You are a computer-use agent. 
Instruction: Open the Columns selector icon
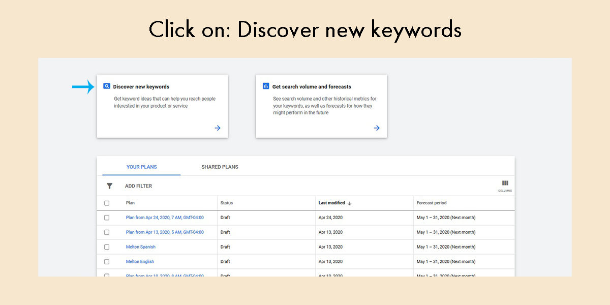click(x=505, y=186)
